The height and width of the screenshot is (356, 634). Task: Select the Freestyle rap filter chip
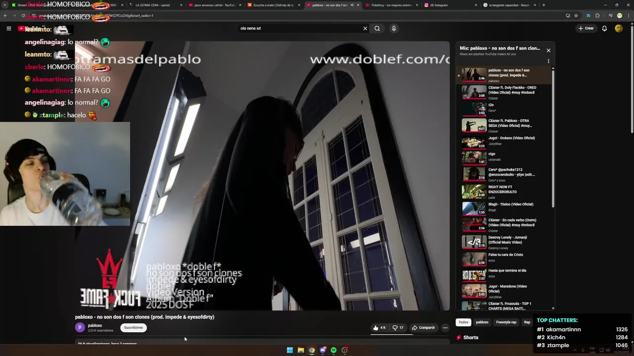pos(506,322)
